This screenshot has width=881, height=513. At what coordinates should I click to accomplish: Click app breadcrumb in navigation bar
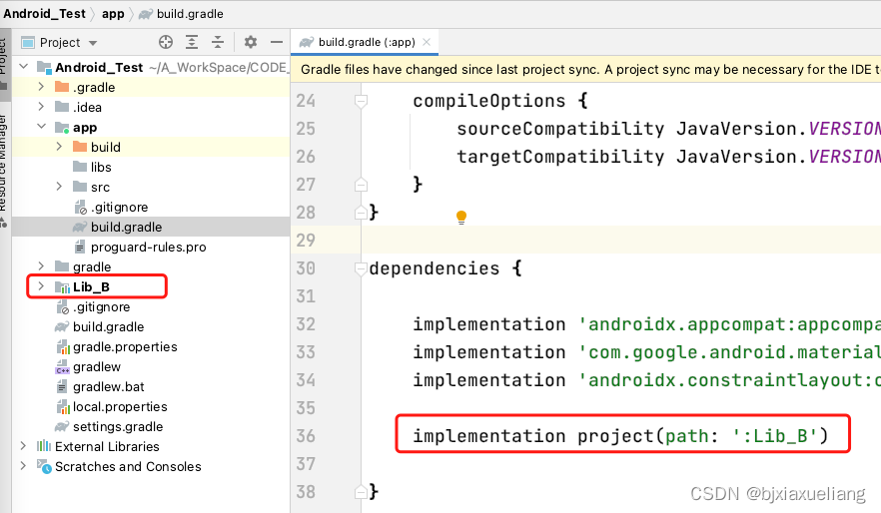tap(113, 13)
